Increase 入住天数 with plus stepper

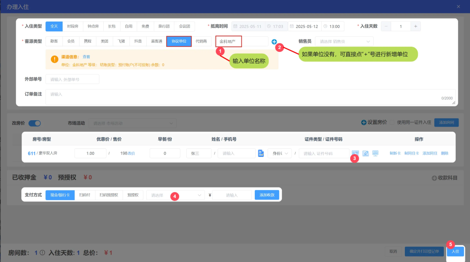tap(415, 26)
